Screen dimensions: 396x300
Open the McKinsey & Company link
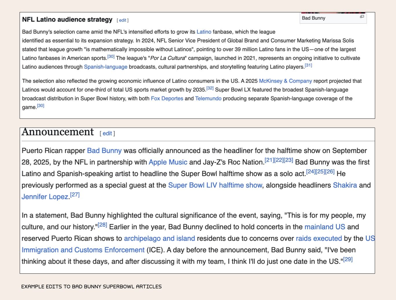[x=285, y=81]
